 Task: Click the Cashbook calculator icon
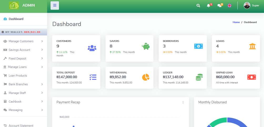point(5,102)
